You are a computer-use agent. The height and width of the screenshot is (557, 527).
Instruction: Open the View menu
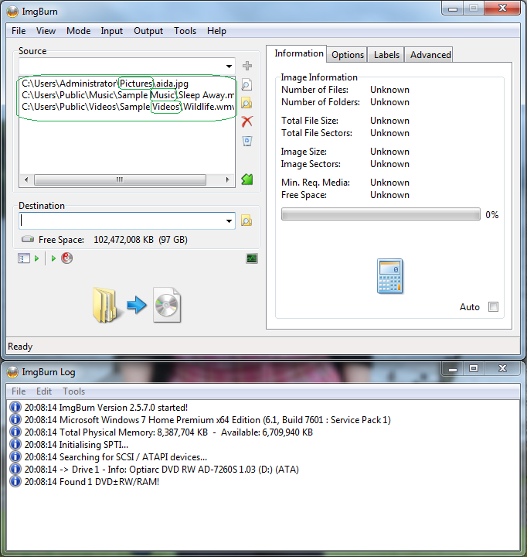click(x=46, y=31)
